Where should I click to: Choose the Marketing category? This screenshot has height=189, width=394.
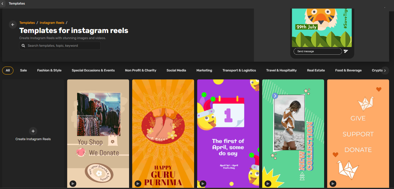point(204,71)
